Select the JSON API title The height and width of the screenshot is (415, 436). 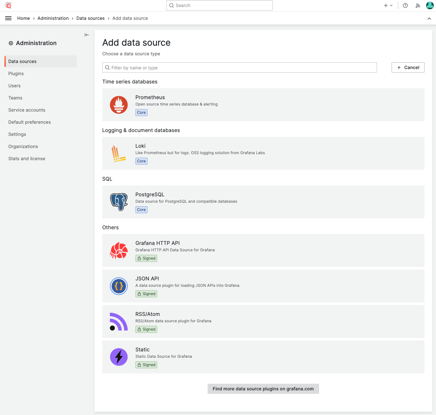coord(147,278)
